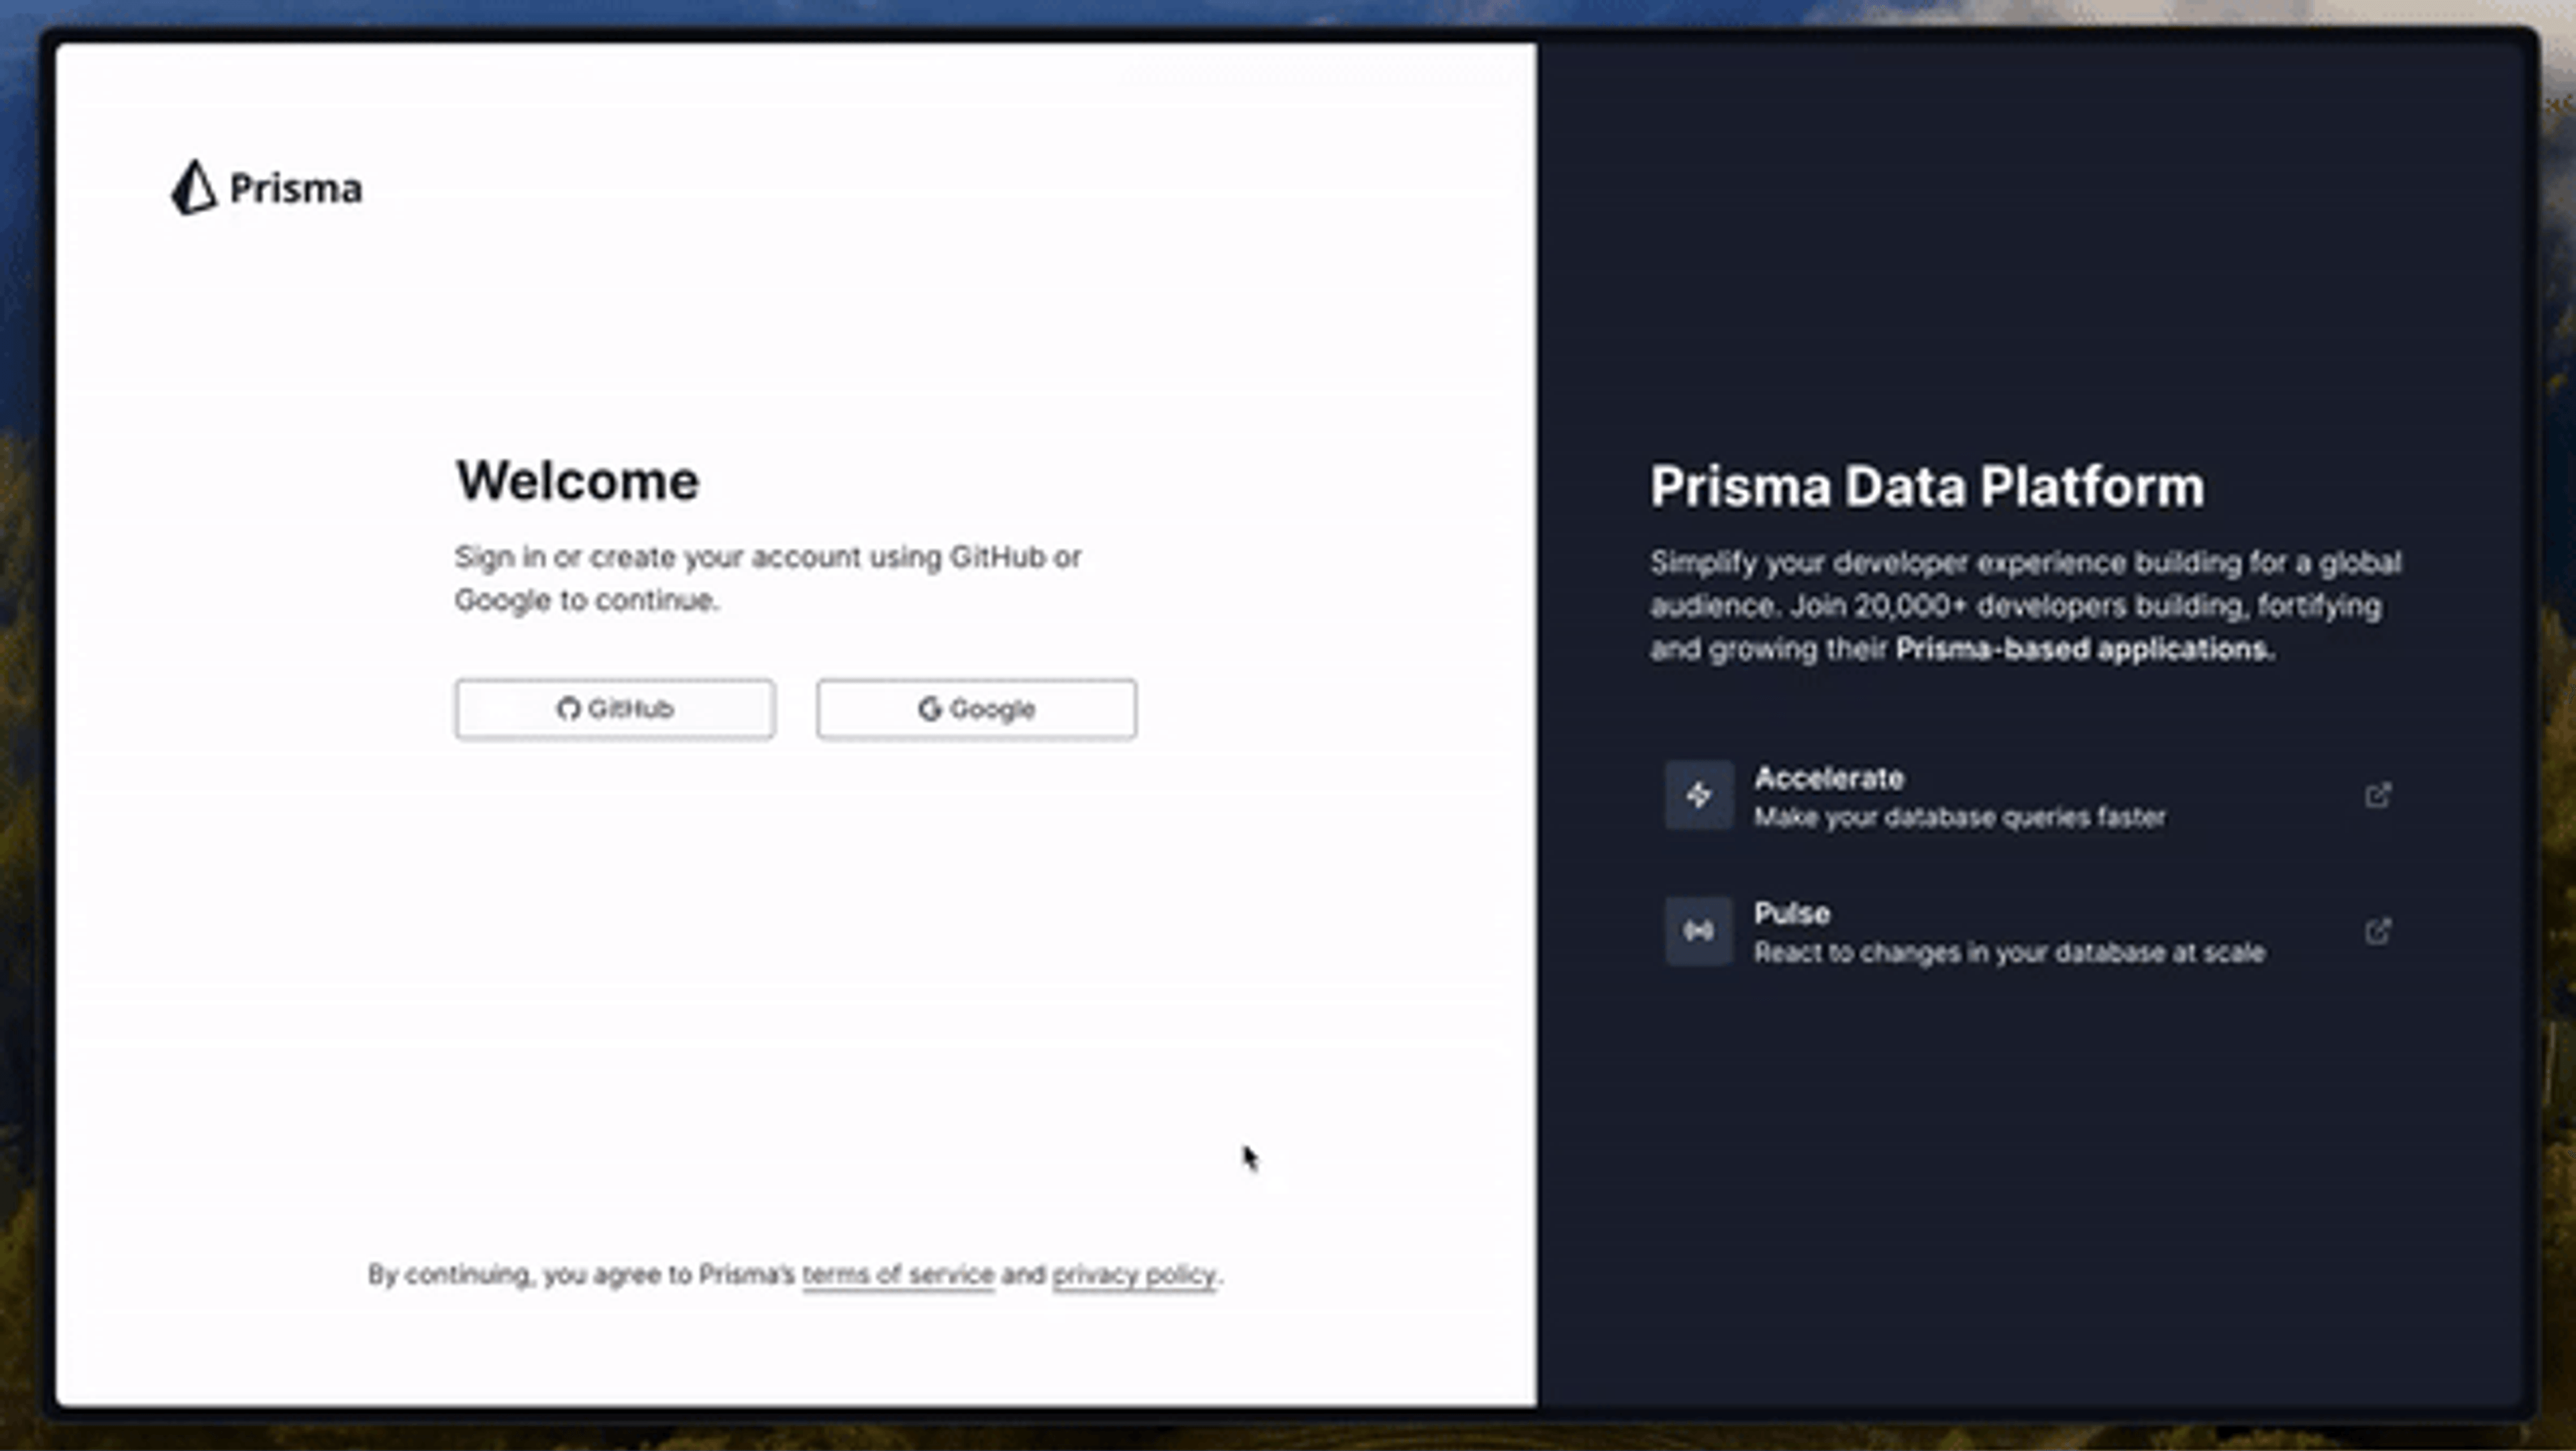Click the Prisma triangle logo icon

[193, 187]
